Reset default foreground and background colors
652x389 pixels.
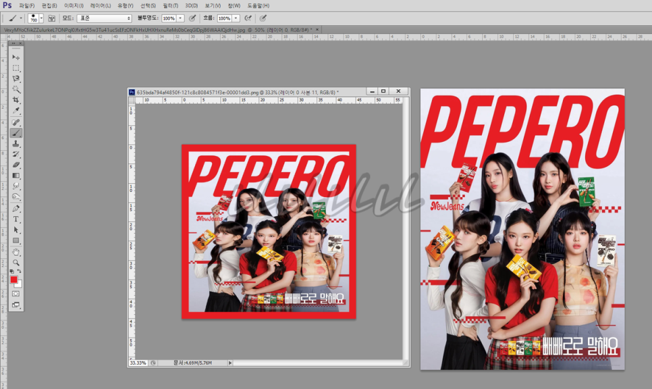[x=12, y=271]
